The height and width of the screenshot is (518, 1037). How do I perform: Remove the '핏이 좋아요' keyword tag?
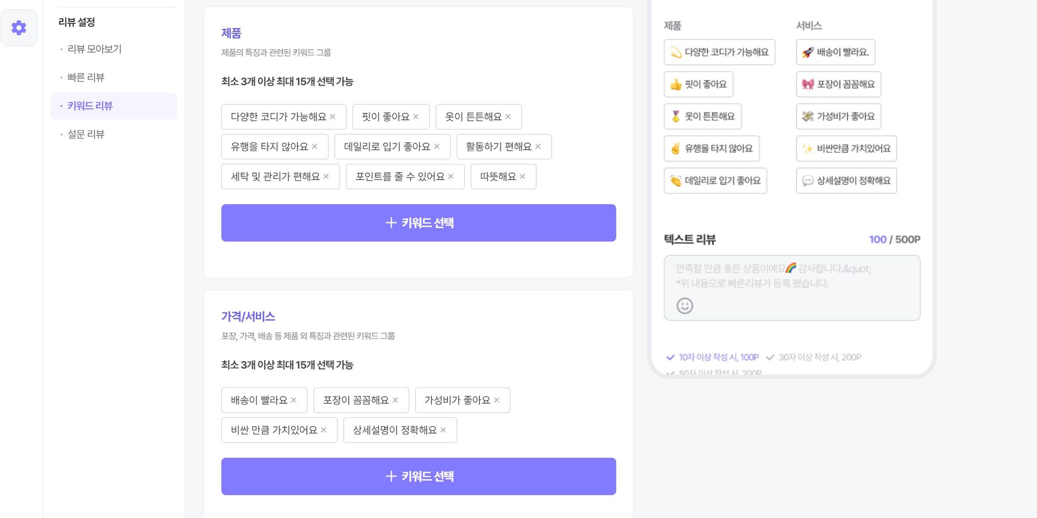pyautogui.click(x=416, y=117)
